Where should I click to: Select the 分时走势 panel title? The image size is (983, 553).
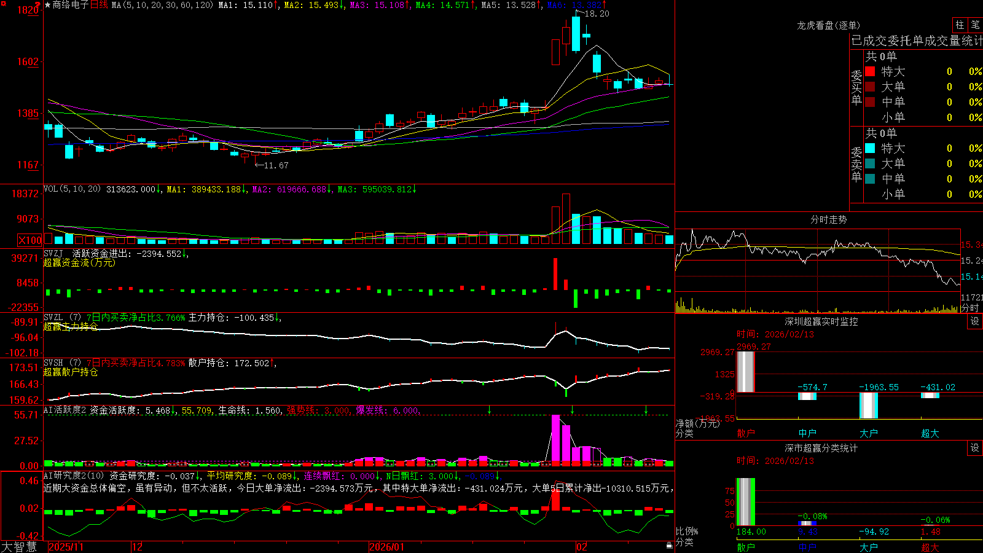[828, 219]
